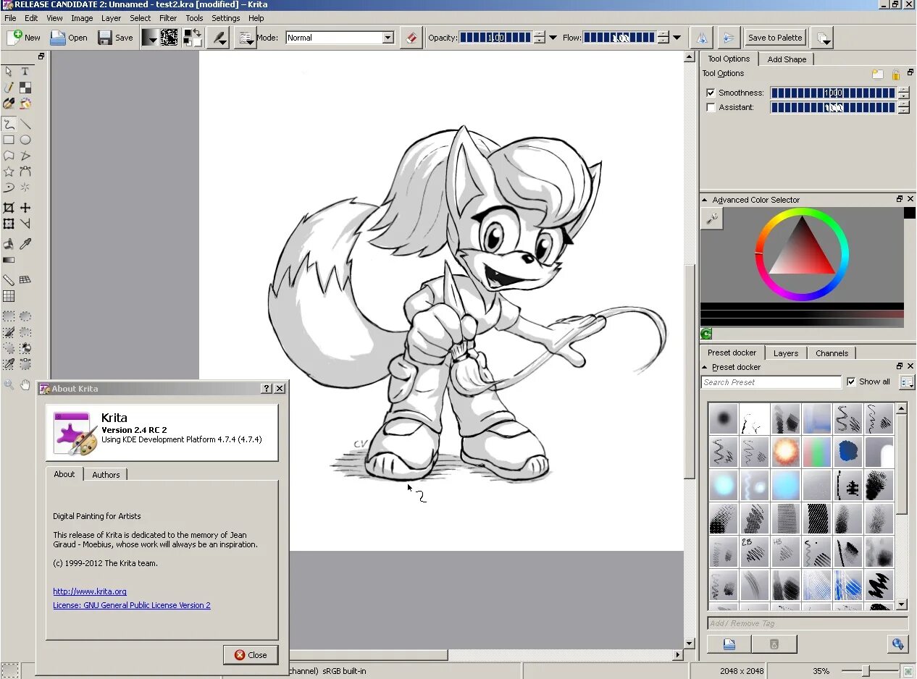Switch to the Layers tab
This screenshot has width=917, height=679.
pyautogui.click(x=785, y=353)
